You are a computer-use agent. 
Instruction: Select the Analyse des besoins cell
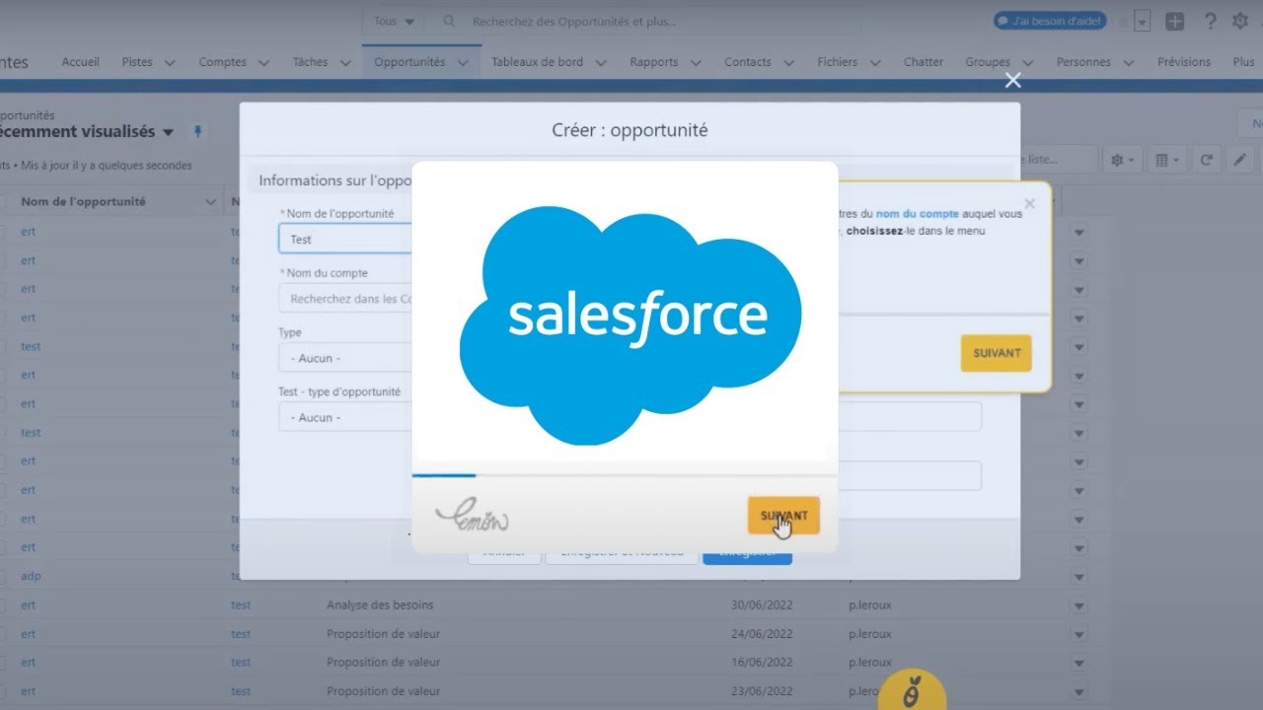(x=380, y=604)
